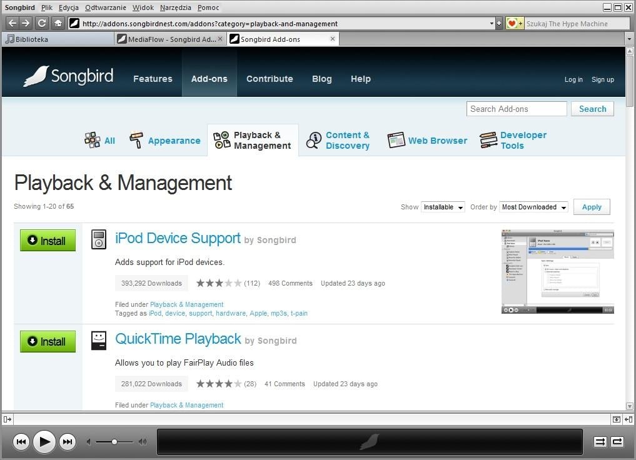
Task: Toggle shuffle playback mode
Action: pyautogui.click(x=600, y=442)
